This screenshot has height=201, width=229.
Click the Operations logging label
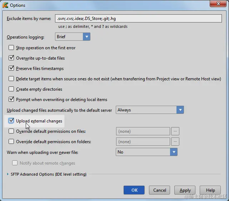[25, 37]
